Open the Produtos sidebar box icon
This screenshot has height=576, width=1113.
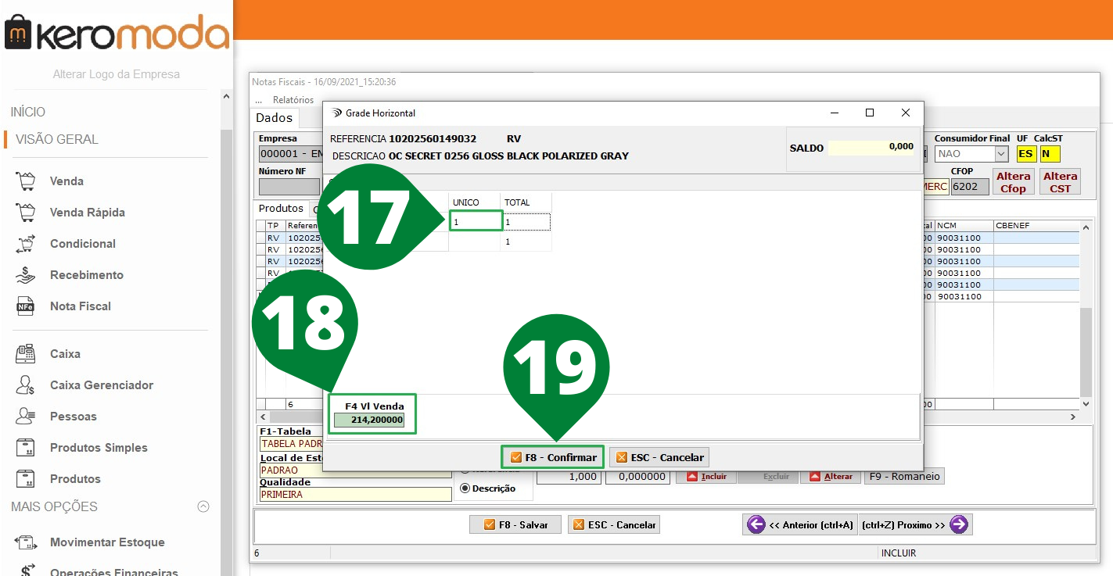(x=27, y=479)
